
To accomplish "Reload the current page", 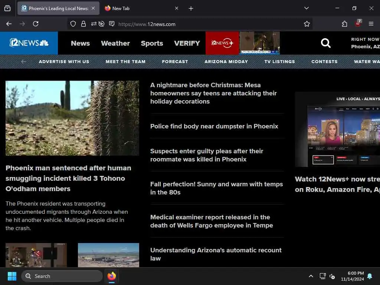I will [36, 24].
